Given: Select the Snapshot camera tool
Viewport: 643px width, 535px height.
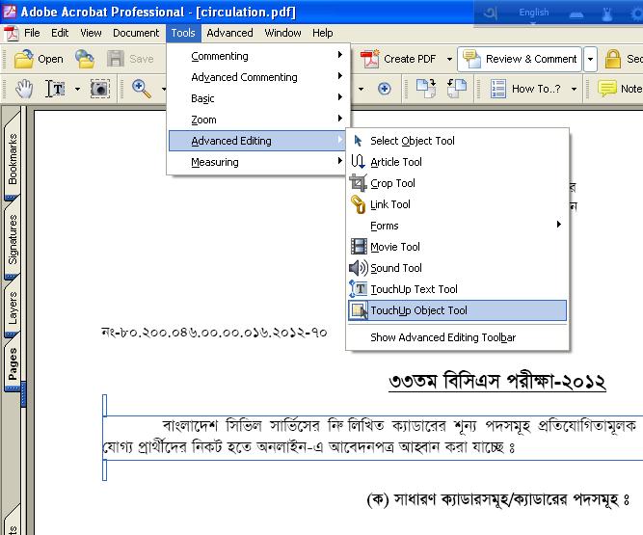Looking at the screenshot, I should point(99,89).
